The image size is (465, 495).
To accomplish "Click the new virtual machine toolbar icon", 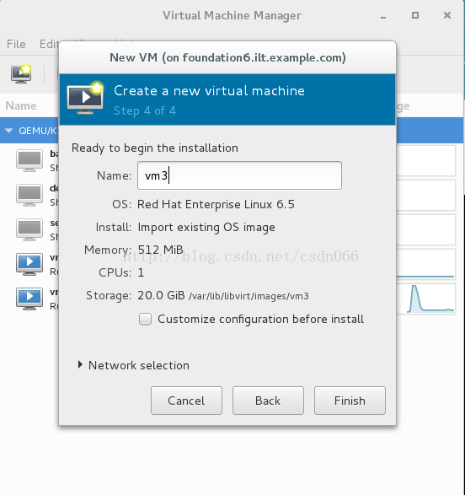I will (x=21, y=74).
